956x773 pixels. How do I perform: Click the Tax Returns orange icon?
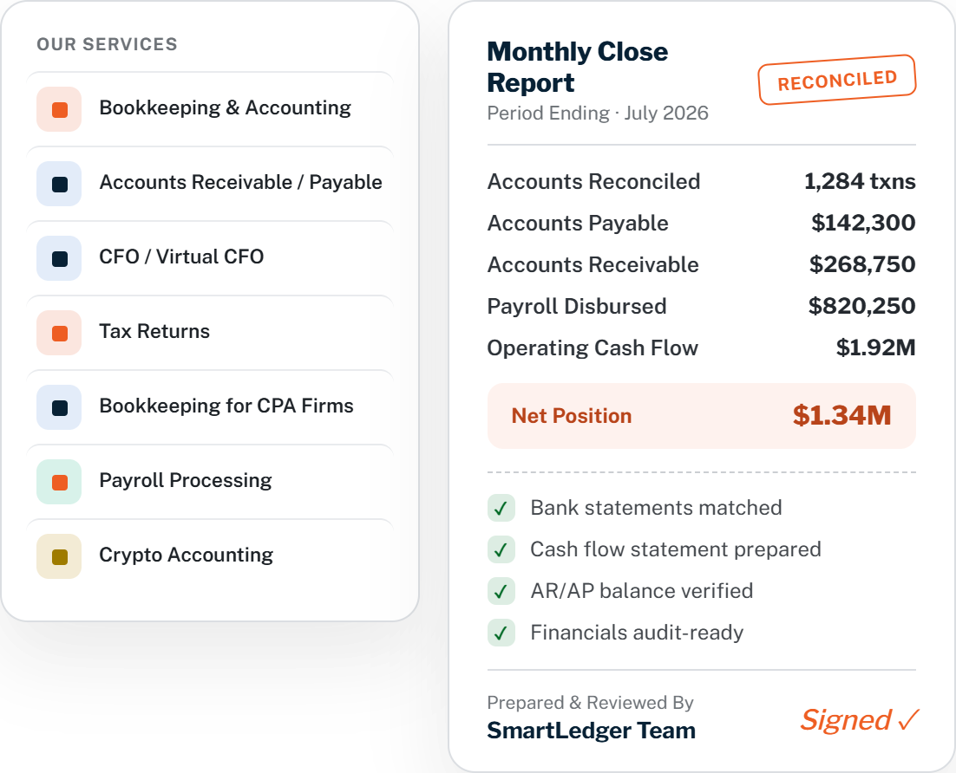[x=59, y=333]
